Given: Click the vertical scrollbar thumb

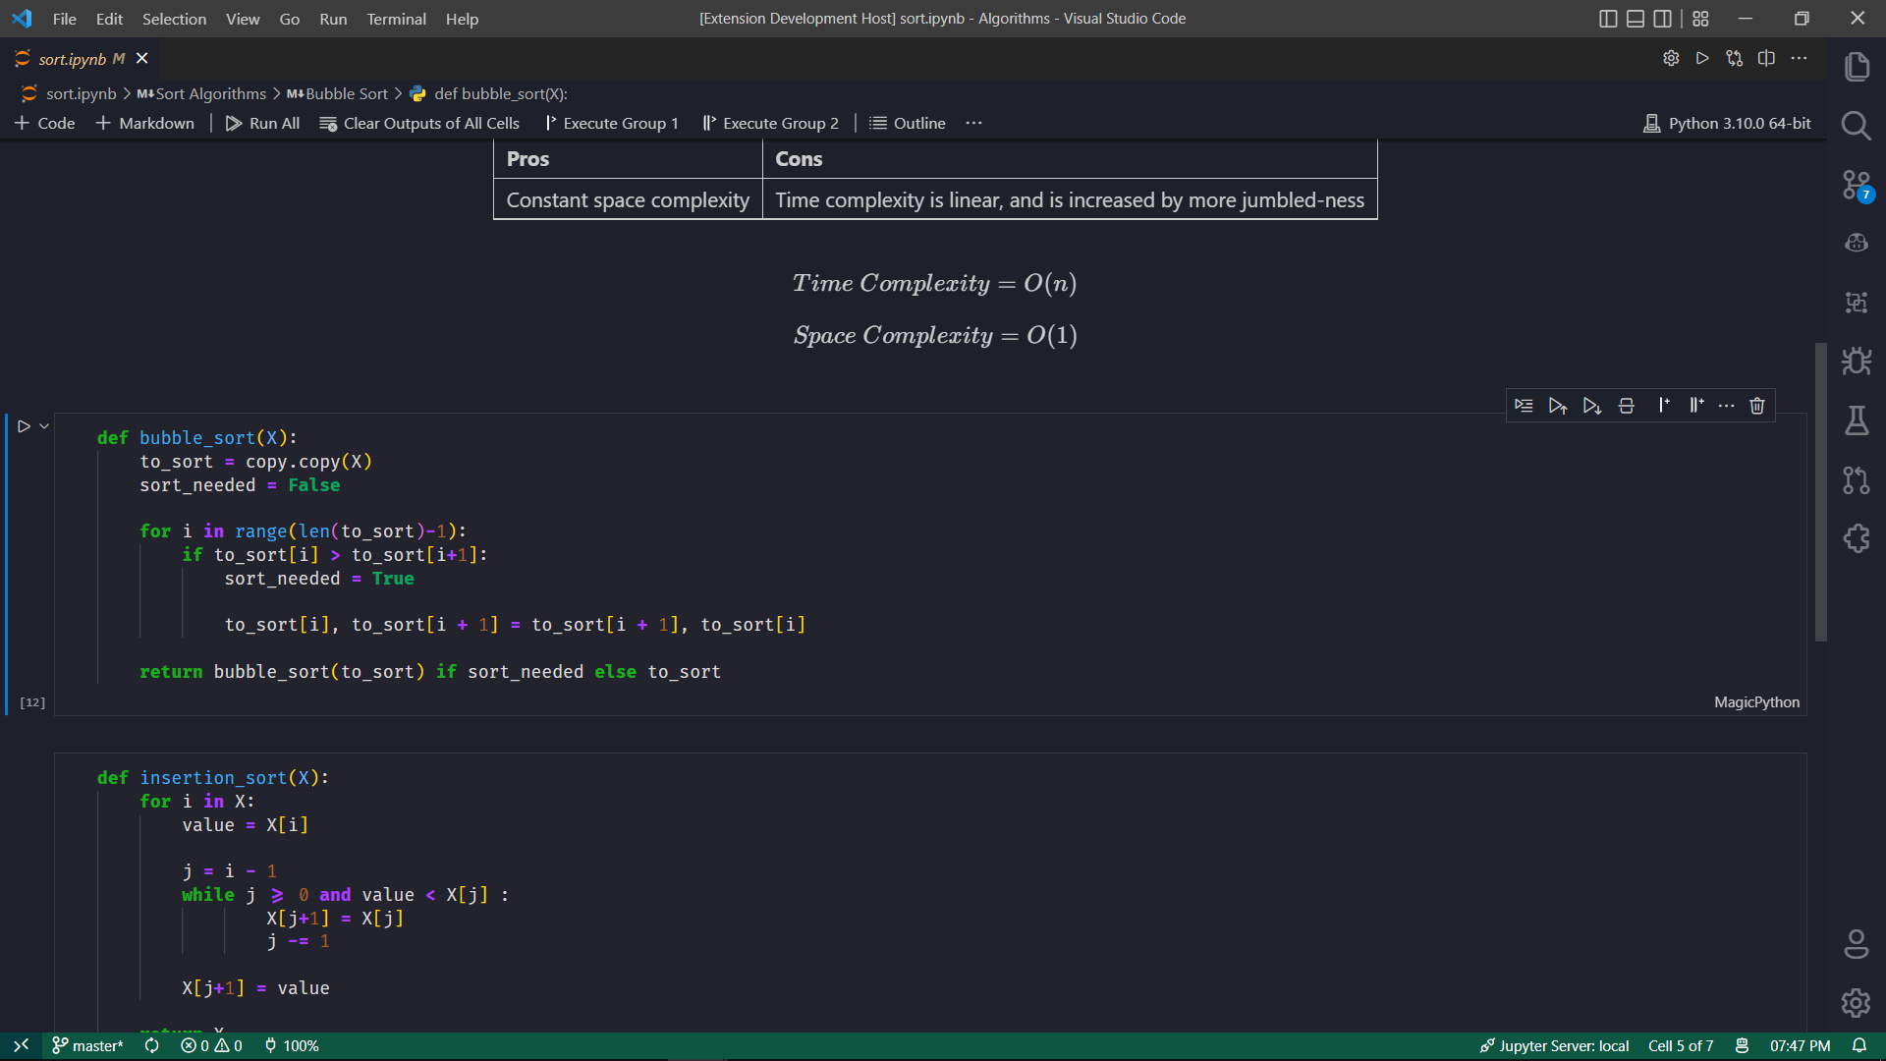Looking at the screenshot, I should [x=1820, y=491].
